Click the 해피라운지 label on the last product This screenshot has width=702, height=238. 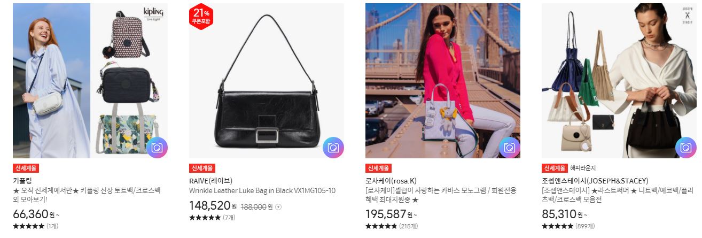[582, 168]
